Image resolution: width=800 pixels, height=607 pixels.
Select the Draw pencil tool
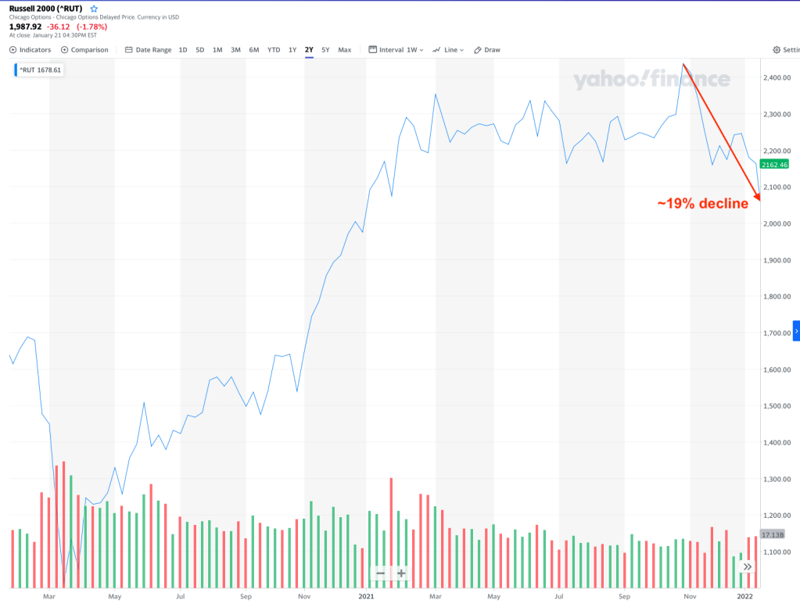point(486,50)
